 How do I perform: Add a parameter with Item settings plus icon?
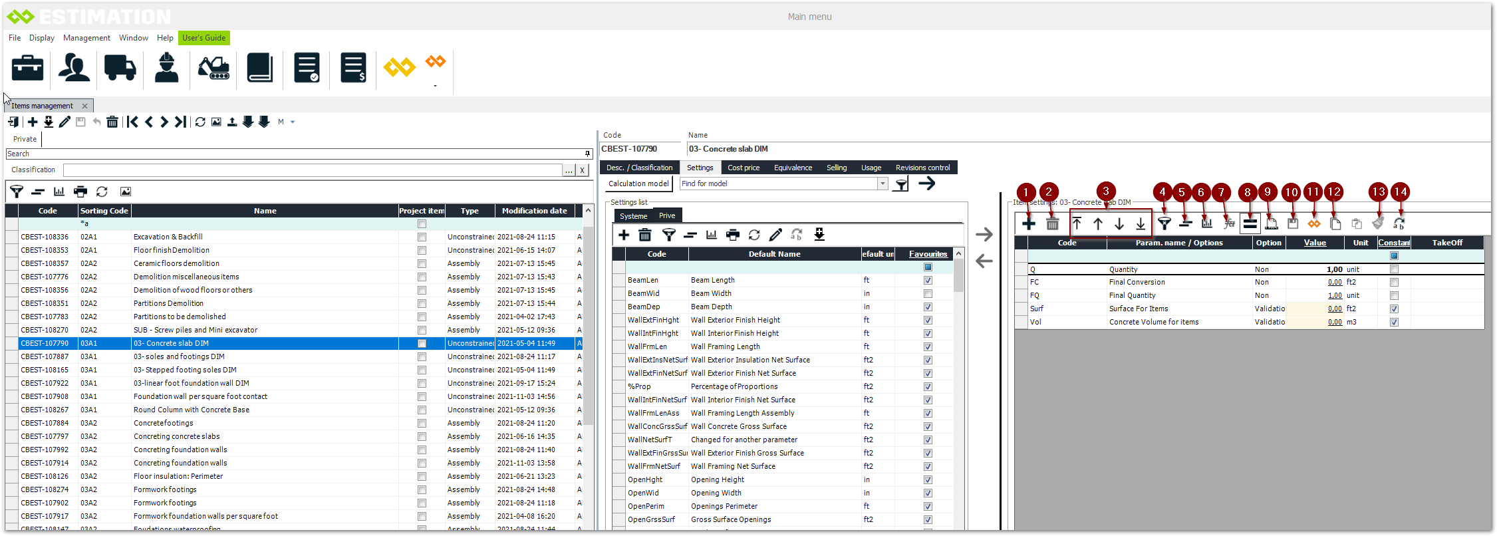tap(1028, 224)
